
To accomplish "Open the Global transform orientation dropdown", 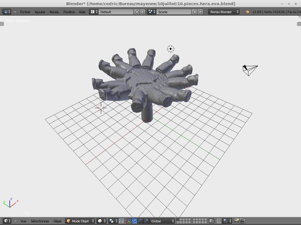I will pyautogui.click(x=162, y=221).
